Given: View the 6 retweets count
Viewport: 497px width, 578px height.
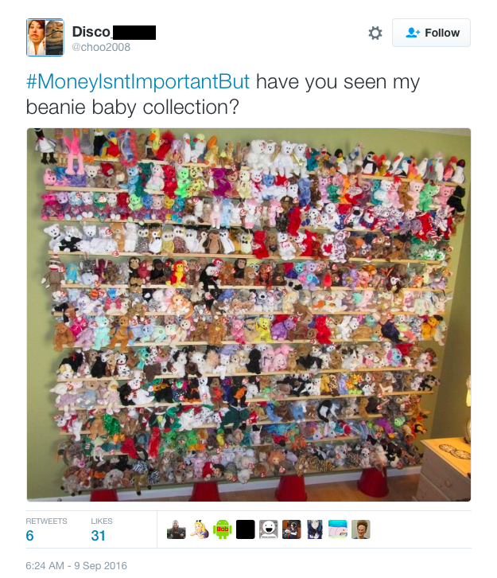Looking at the screenshot, I should [30, 536].
